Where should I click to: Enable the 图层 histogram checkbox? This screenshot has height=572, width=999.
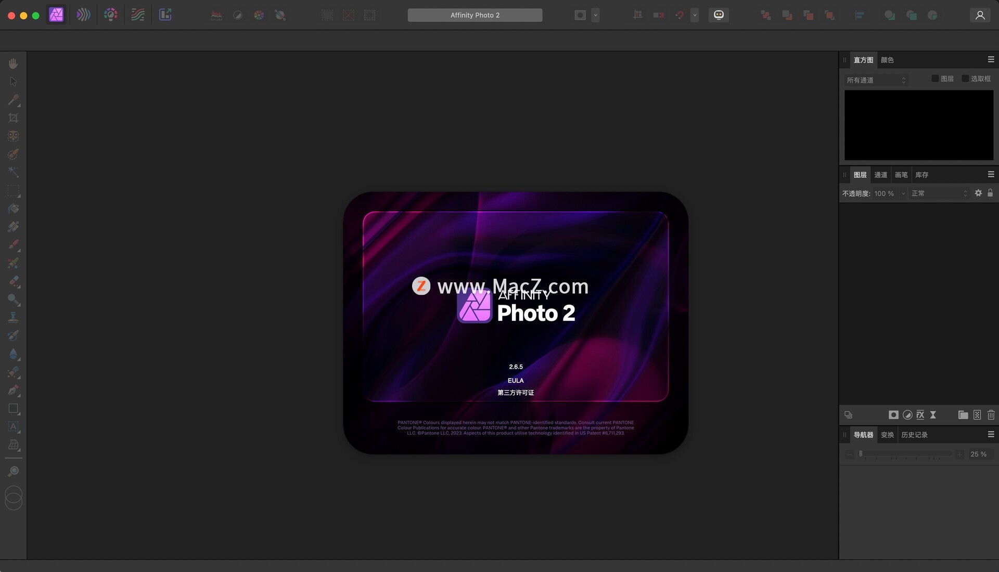pos(935,79)
